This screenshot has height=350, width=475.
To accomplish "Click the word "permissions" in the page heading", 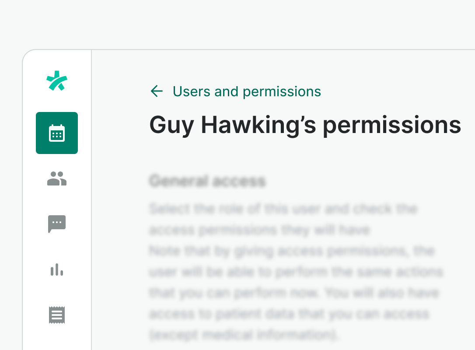I will coord(391,125).
